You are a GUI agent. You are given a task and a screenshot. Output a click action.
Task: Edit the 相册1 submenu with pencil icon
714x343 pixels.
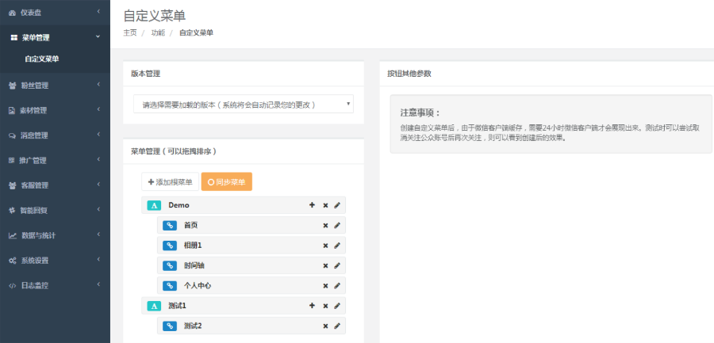(337, 246)
